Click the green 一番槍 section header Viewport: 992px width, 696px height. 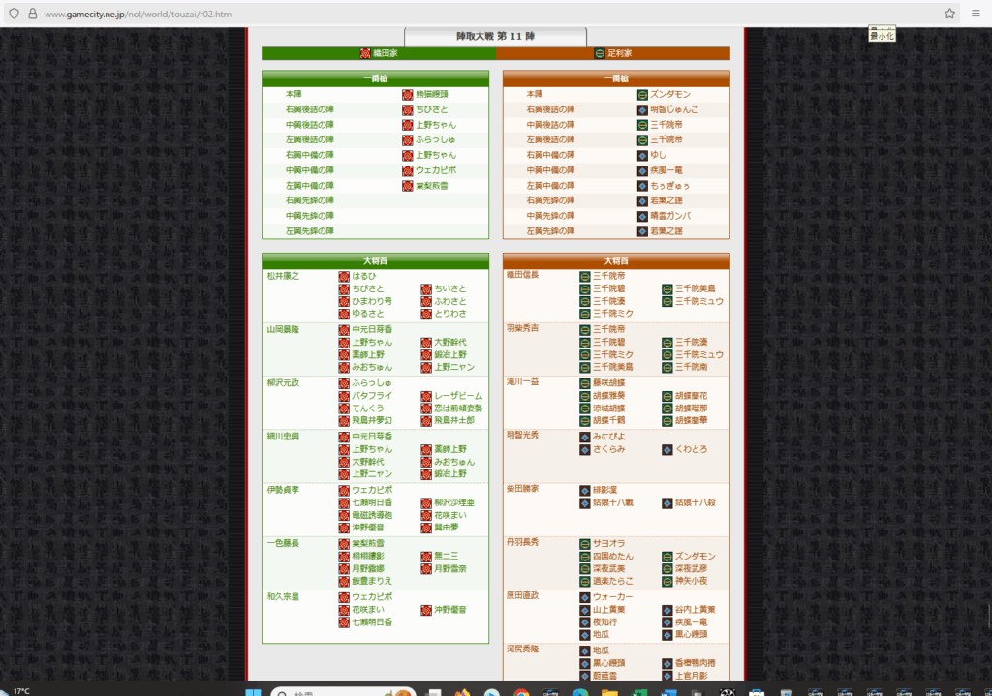pyautogui.click(x=375, y=78)
